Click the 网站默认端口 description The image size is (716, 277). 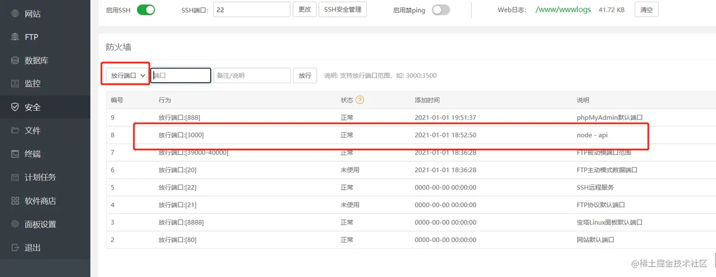pos(595,240)
